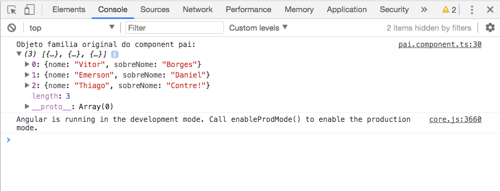Click the Filter input field
The height and width of the screenshot is (191, 500).
pos(175,27)
